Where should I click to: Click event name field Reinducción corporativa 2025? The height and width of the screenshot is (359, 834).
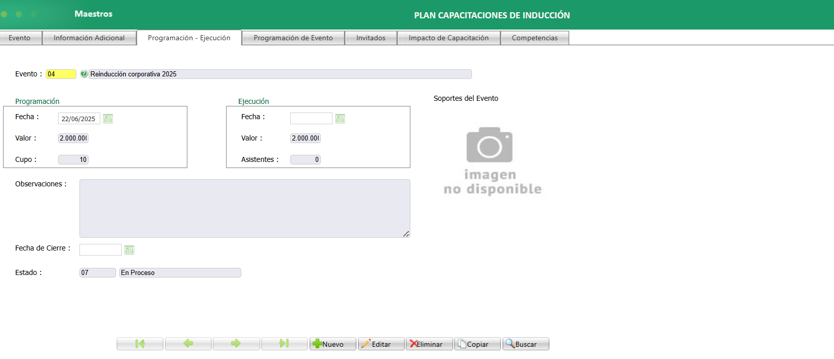280,74
